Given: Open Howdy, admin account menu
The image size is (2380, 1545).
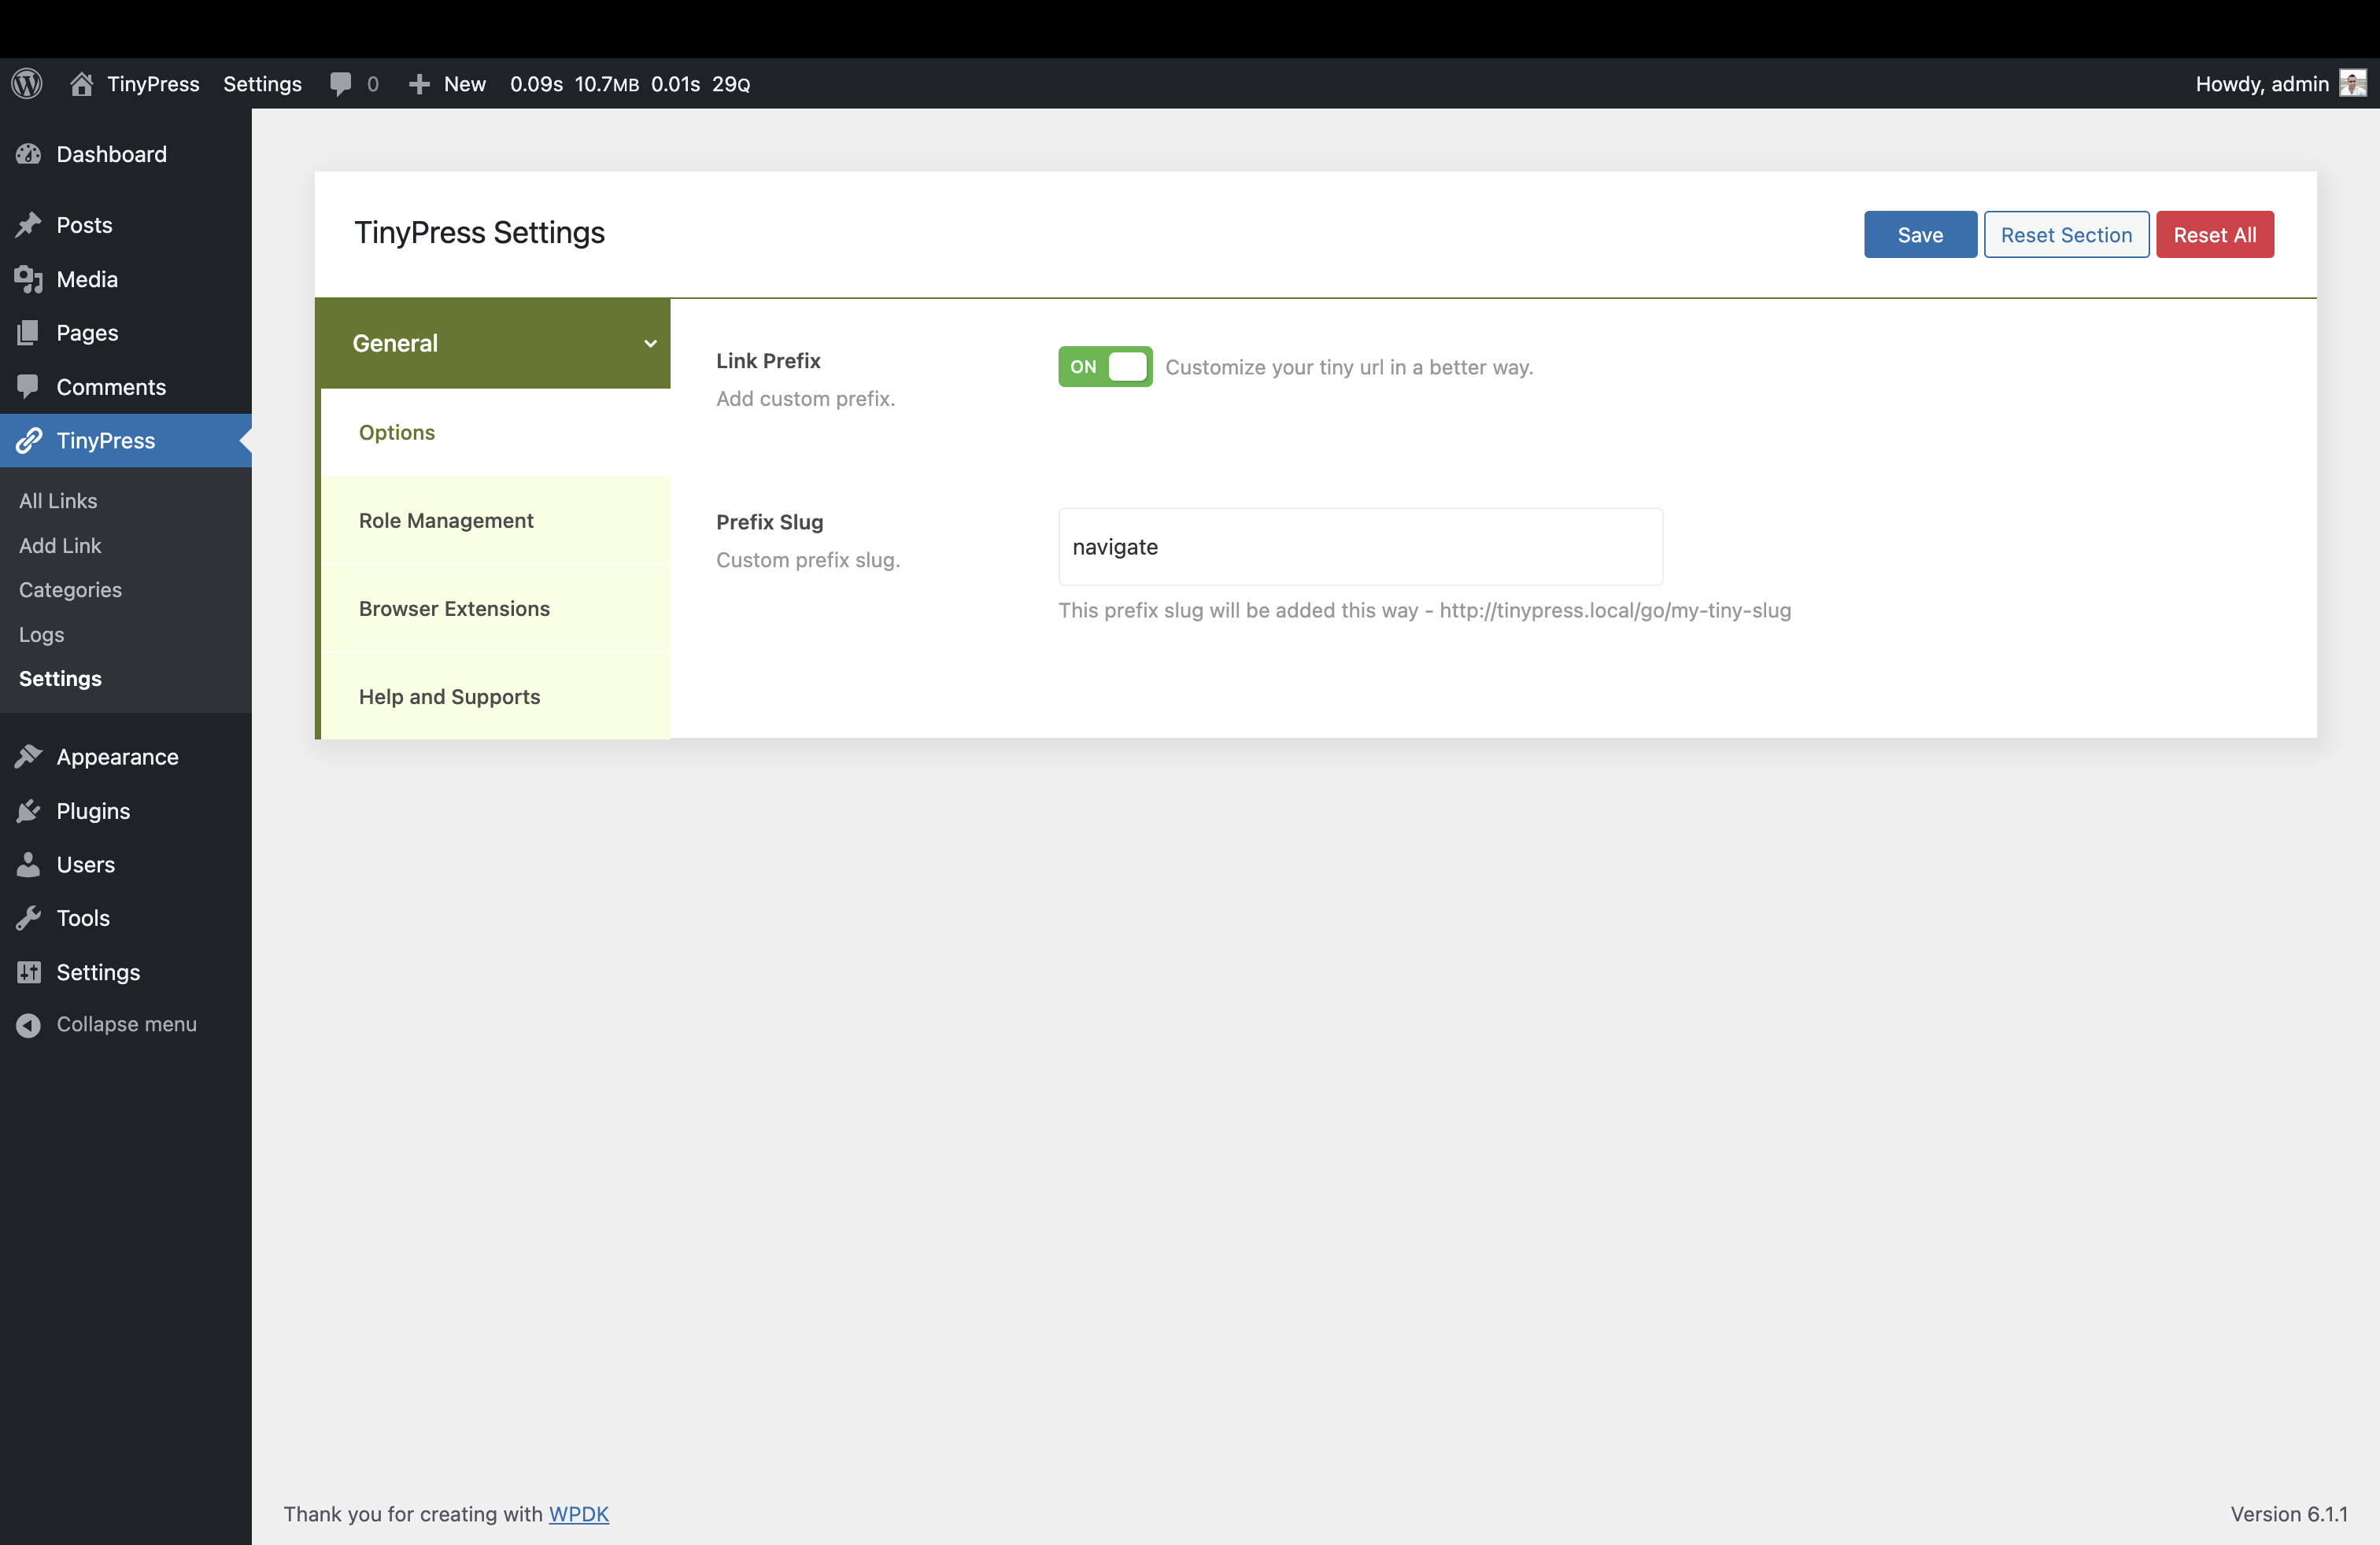Looking at the screenshot, I should pyautogui.click(x=2262, y=84).
